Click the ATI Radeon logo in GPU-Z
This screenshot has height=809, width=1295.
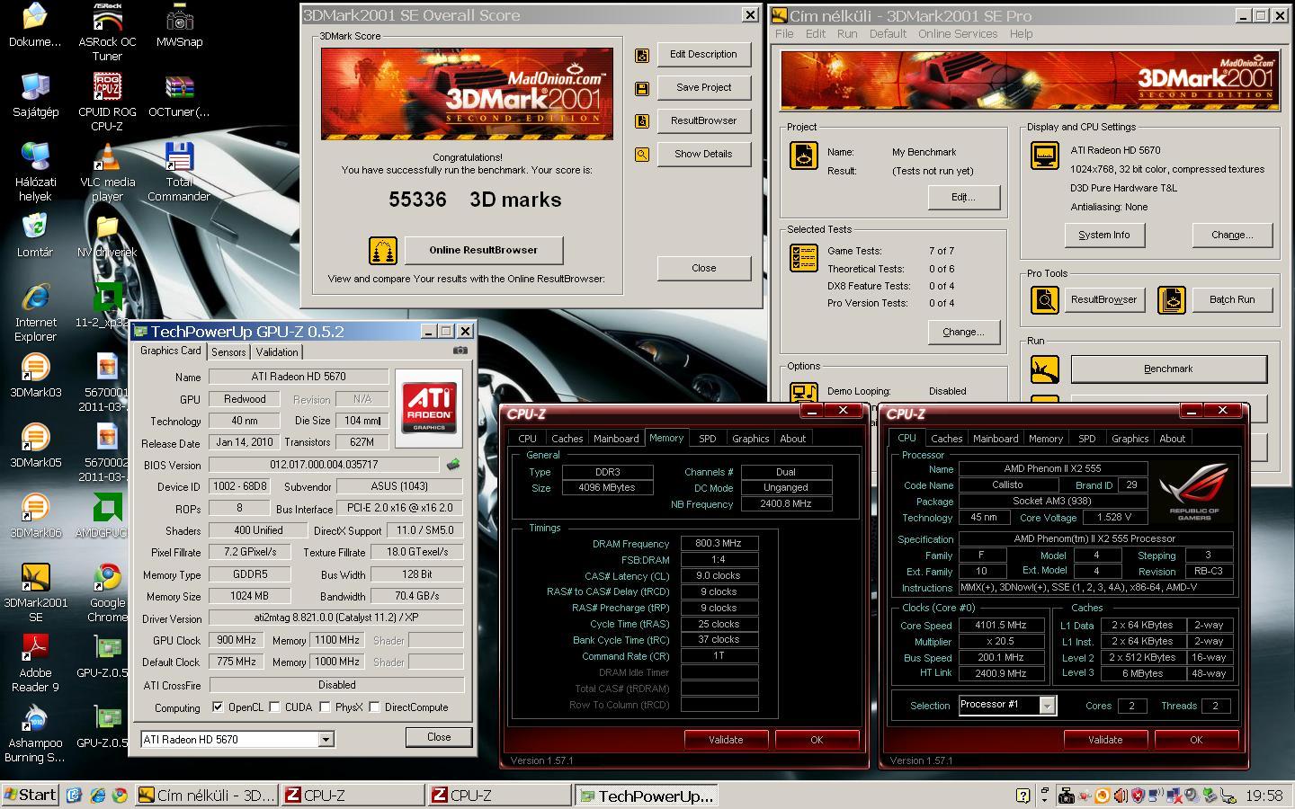429,407
